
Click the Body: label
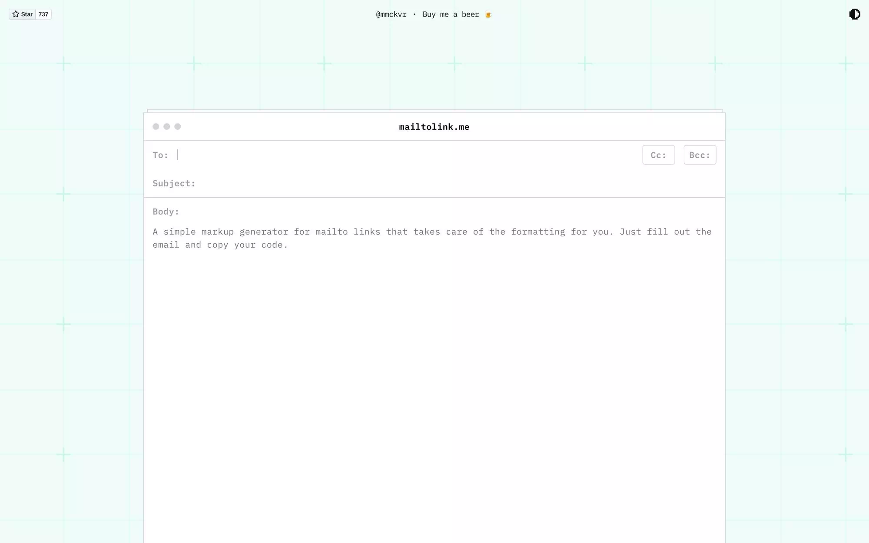[x=166, y=212]
